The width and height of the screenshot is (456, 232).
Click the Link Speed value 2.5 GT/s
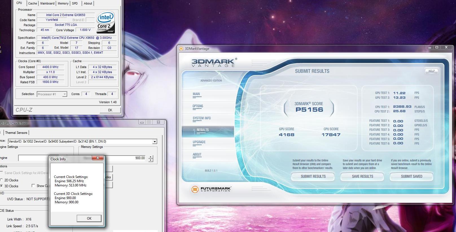tap(32, 226)
